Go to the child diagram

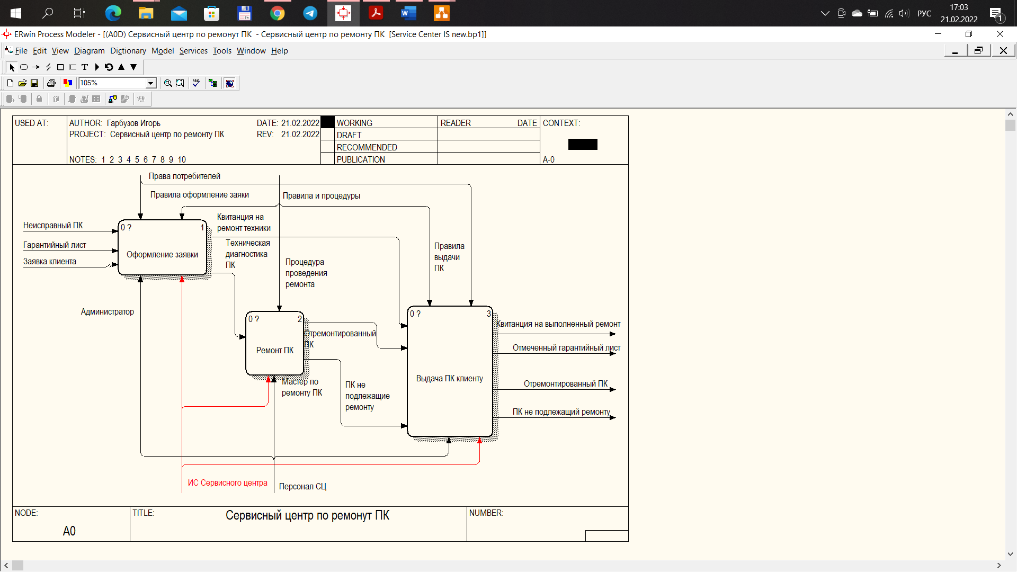coord(133,67)
